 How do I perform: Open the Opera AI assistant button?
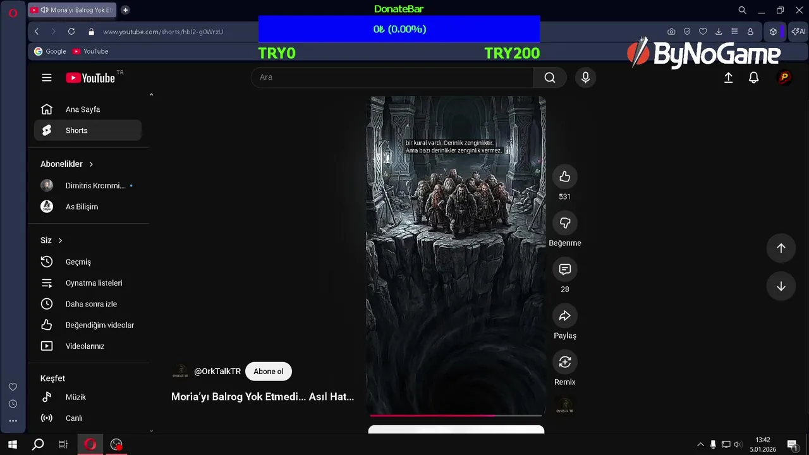click(x=798, y=32)
